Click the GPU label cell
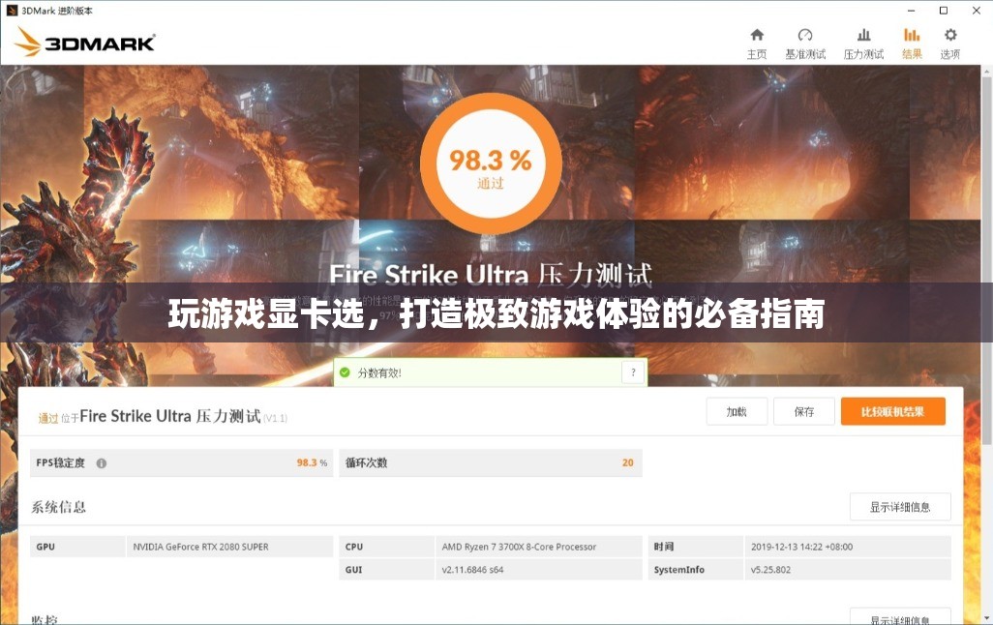The height and width of the screenshot is (625, 993). 77,547
